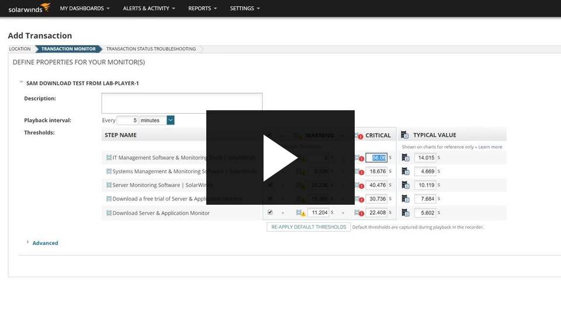561x315 pixels.
Task: Select the Transaction Status Troubleshooting tab
Action: click(151, 49)
